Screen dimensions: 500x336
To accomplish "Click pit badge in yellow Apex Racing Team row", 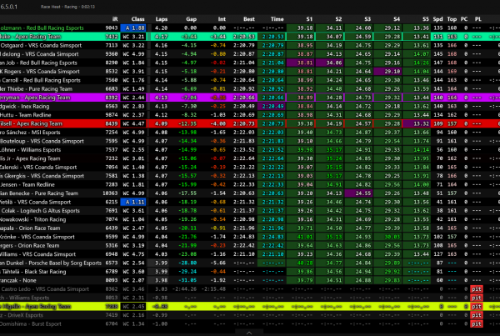I will coord(477,306).
